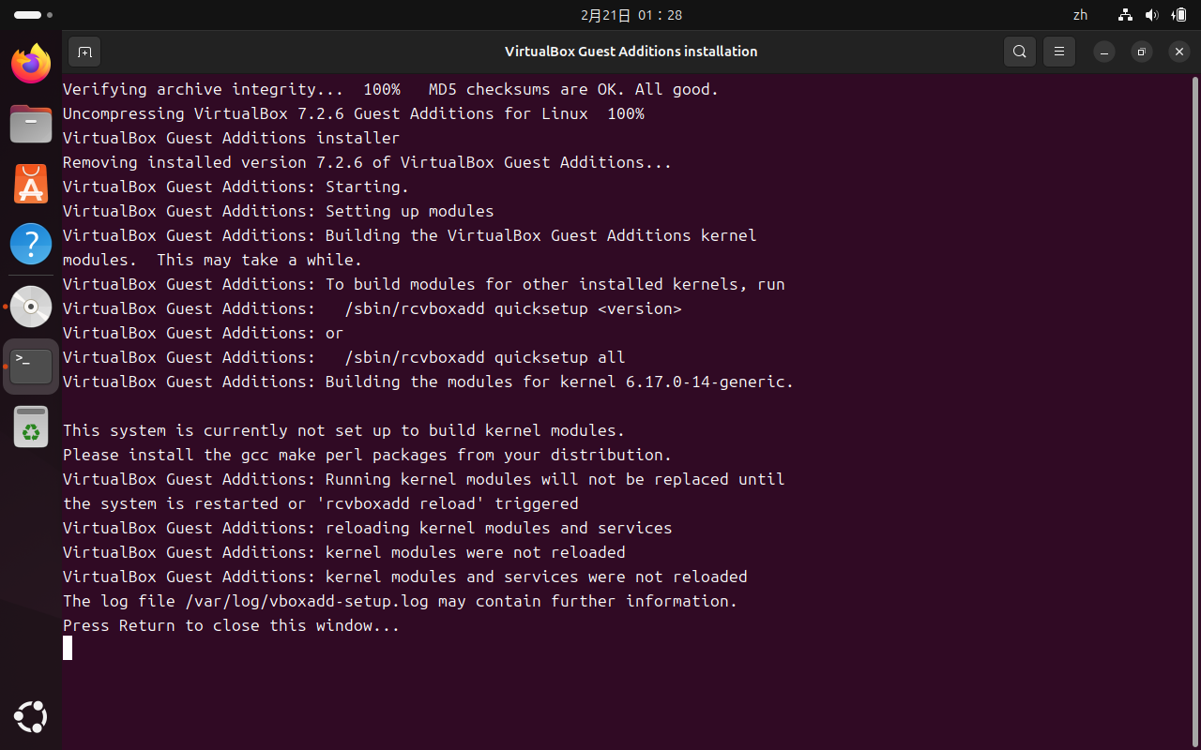Switch input source via the zh indicator
Viewport: 1201px width, 750px height.
[x=1081, y=15]
